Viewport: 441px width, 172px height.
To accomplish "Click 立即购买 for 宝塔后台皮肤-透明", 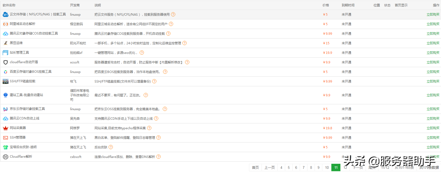I will coord(433,147).
